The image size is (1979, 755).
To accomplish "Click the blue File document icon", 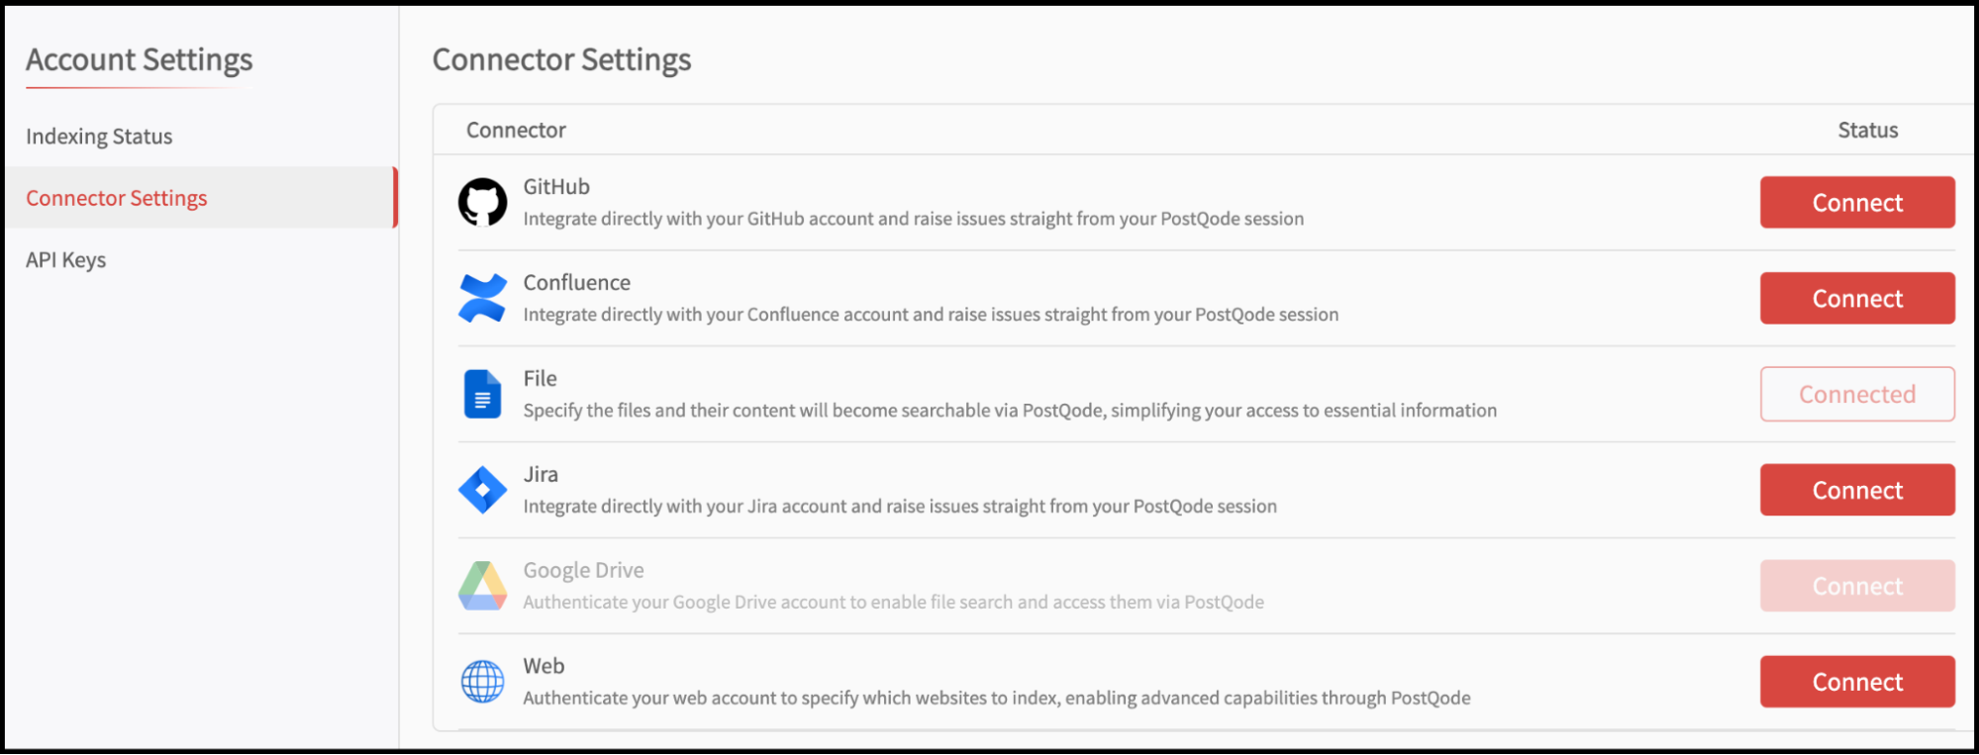I will tap(482, 394).
